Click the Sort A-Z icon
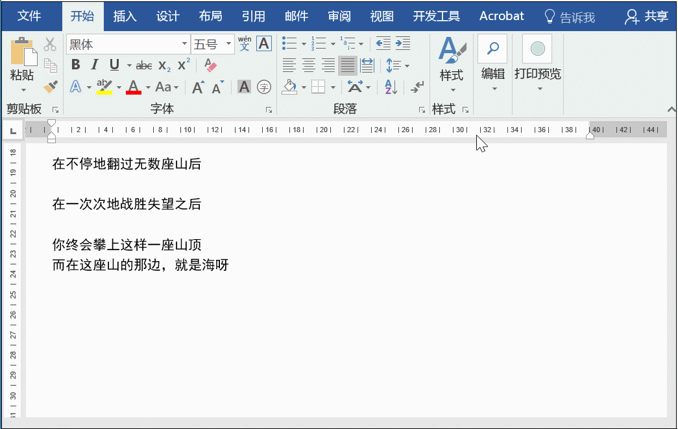The width and height of the screenshot is (678, 429). 390,87
